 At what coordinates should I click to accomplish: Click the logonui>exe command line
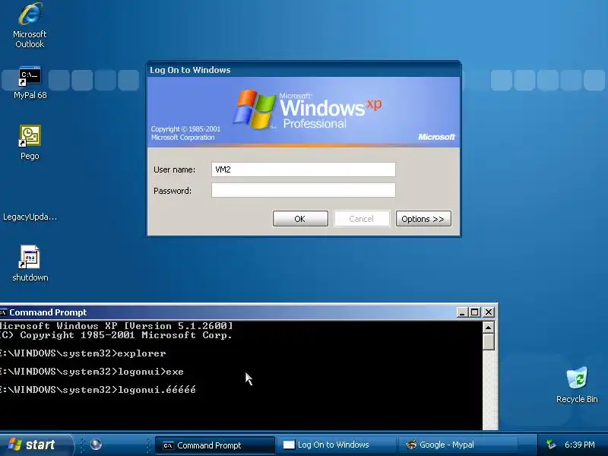coord(92,372)
